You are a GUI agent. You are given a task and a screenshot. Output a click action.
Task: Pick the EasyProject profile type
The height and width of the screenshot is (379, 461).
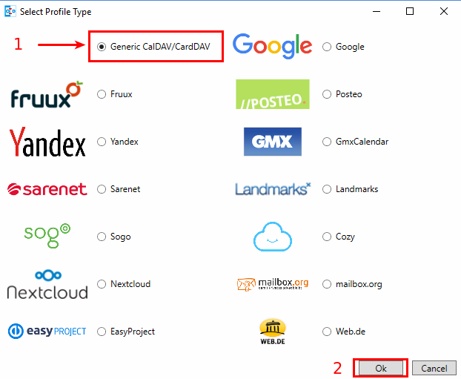(102, 332)
